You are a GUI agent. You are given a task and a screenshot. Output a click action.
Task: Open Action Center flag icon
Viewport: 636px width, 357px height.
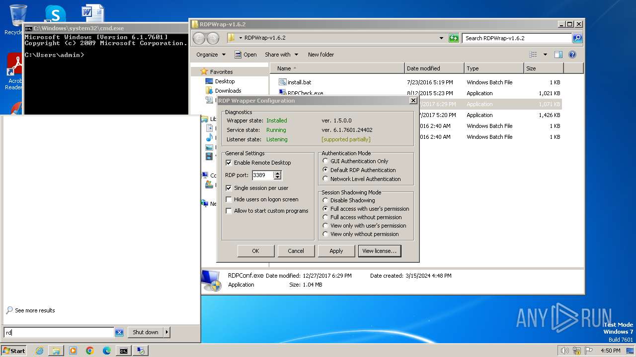pyautogui.click(x=589, y=351)
